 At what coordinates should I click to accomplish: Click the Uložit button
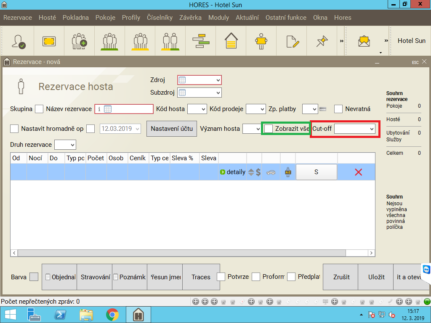[376, 277]
